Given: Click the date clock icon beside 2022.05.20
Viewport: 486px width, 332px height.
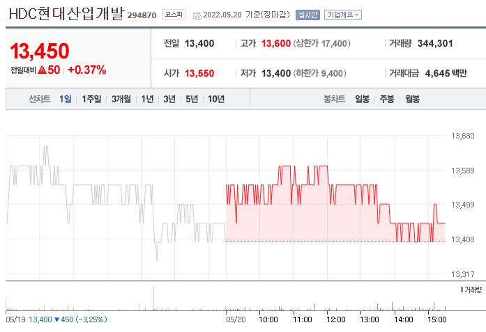Looking at the screenshot, I should point(197,15).
